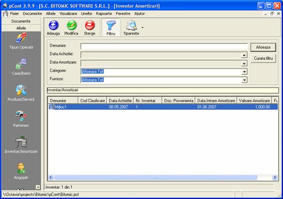Open the Unelte menu
This screenshot has width=283, height=199.
[x=86, y=14]
